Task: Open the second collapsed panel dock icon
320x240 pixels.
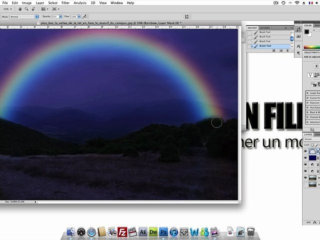Action: point(298,36)
